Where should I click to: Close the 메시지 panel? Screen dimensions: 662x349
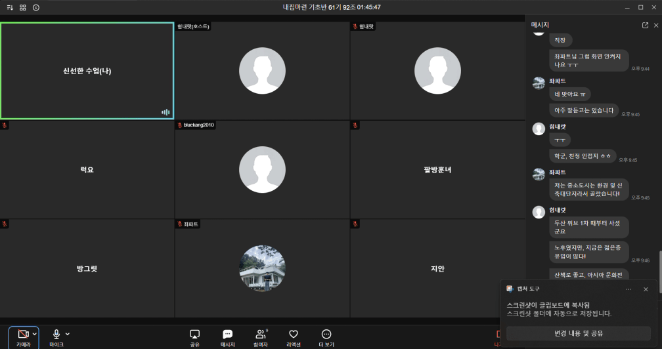click(656, 26)
